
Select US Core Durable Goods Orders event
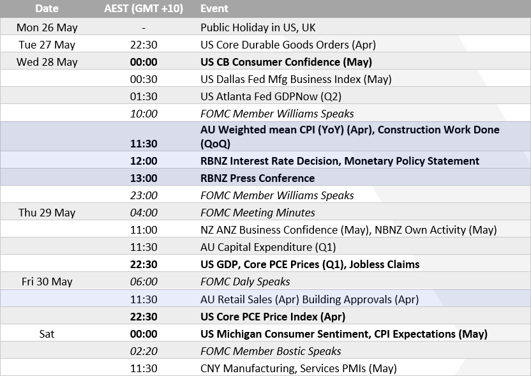tap(288, 45)
